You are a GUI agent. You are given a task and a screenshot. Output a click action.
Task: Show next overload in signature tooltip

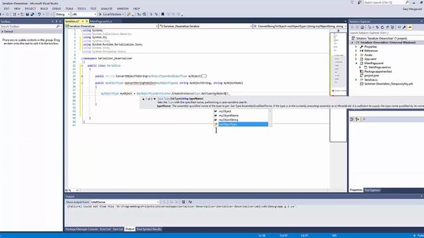coord(154,99)
